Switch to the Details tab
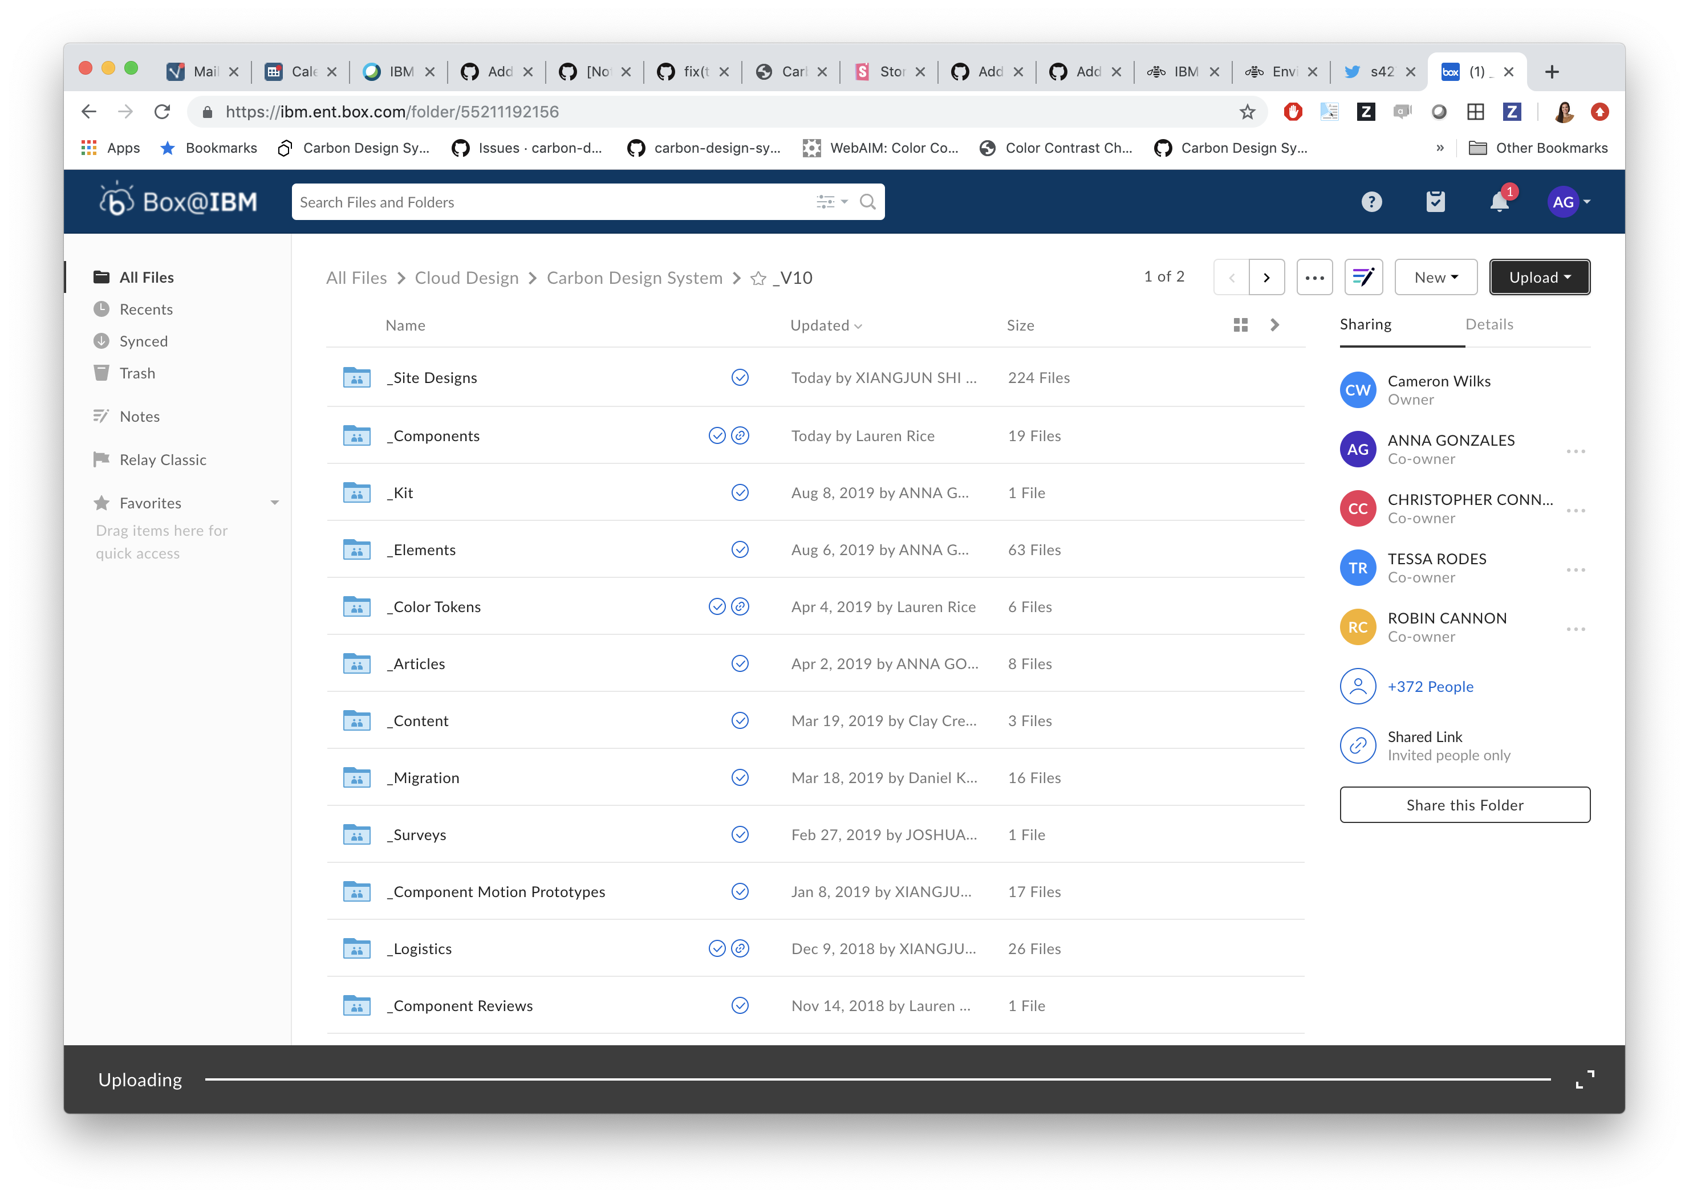 point(1488,325)
